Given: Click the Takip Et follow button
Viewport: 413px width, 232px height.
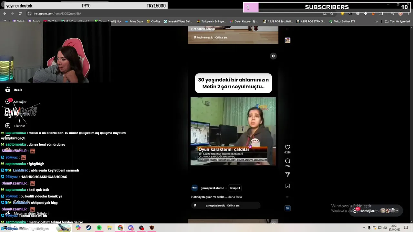Looking at the screenshot, I should pyautogui.click(x=235, y=188).
